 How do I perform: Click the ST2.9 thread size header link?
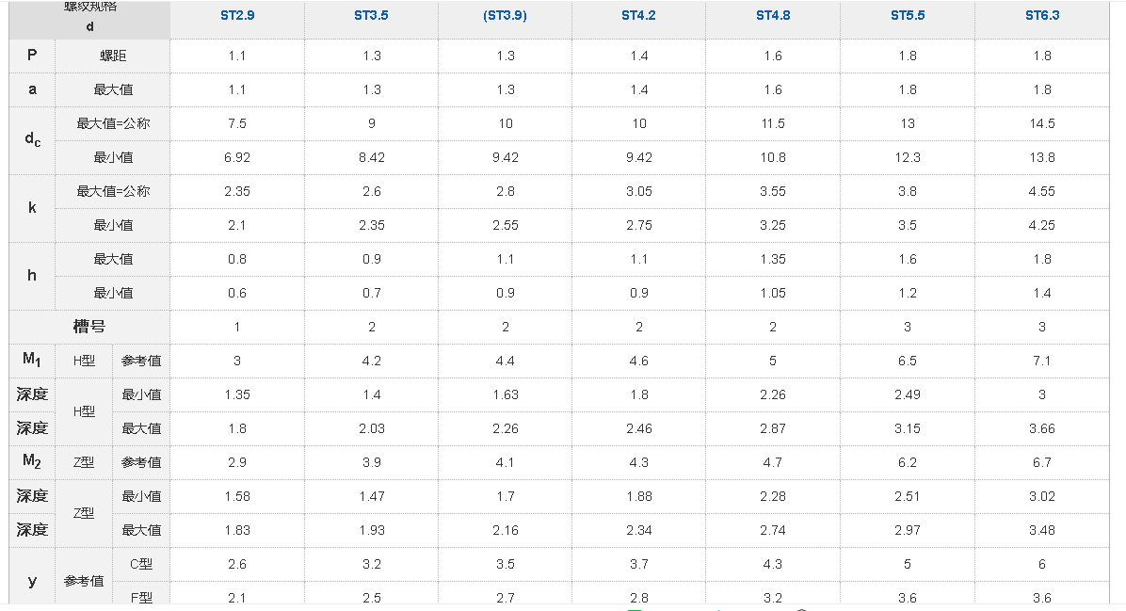point(236,16)
